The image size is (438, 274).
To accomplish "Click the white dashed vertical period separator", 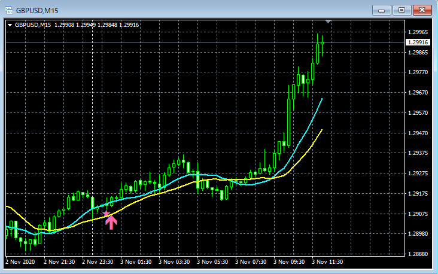I will click(93, 138).
